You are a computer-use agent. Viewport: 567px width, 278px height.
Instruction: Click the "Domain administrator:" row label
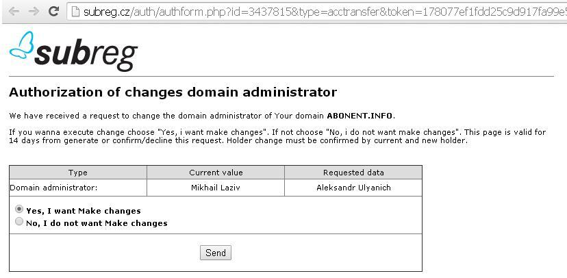54,188
